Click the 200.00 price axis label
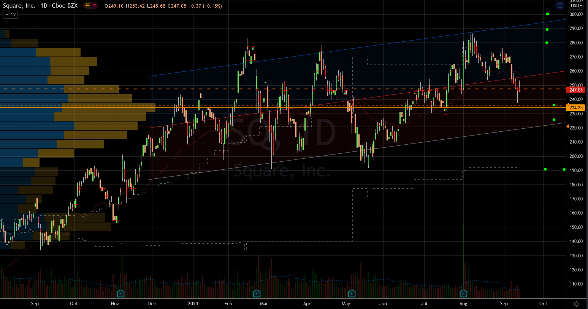The height and width of the screenshot is (309, 588). 576,156
